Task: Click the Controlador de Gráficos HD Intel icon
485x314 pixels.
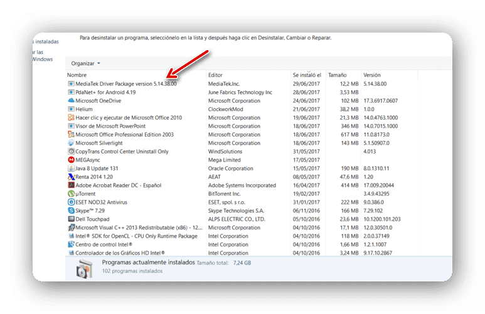Action: (71, 253)
